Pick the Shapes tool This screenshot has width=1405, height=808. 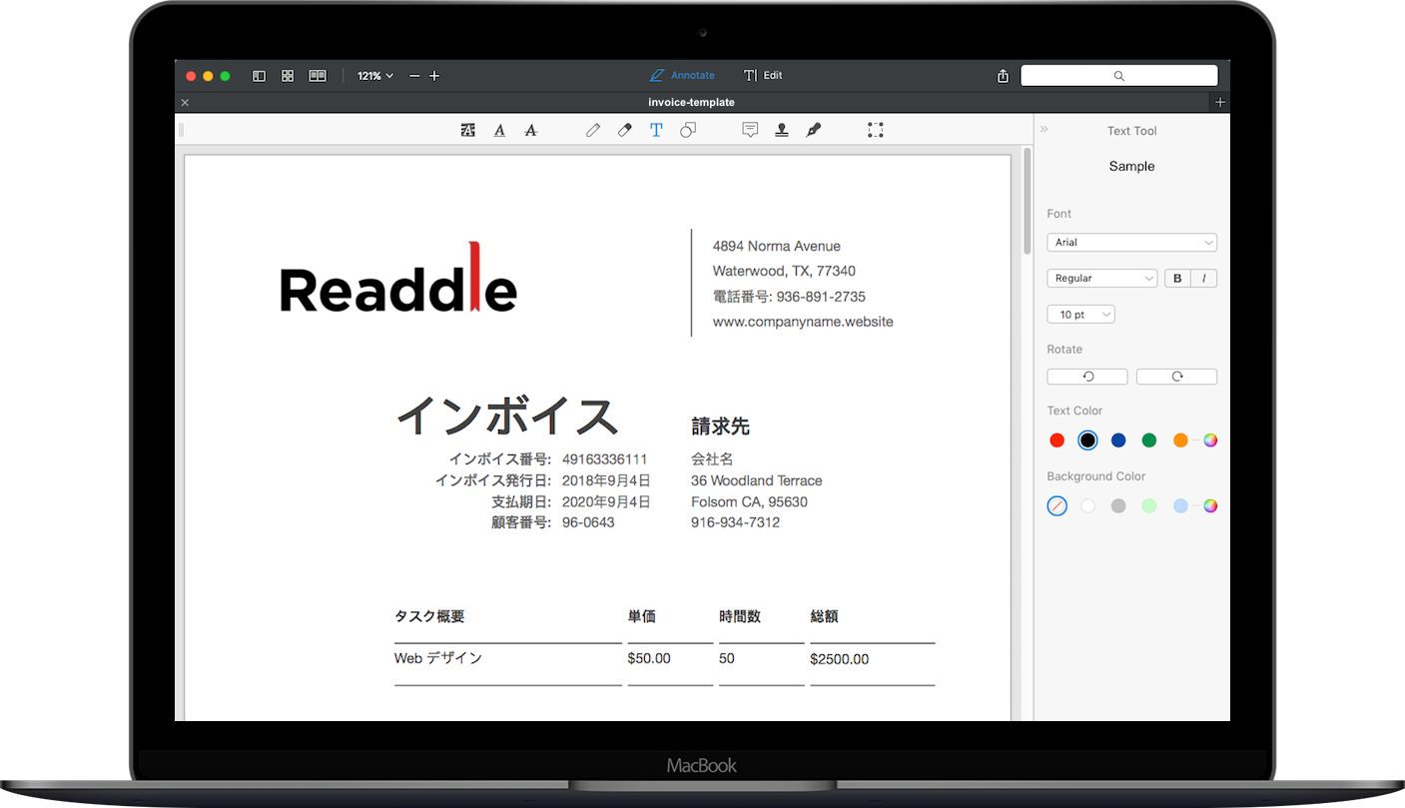(x=688, y=130)
